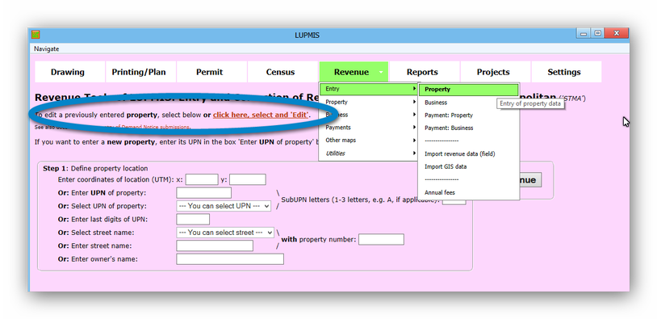Maximize the LUPMIS window
The height and width of the screenshot is (319, 657).
point(597,34)
